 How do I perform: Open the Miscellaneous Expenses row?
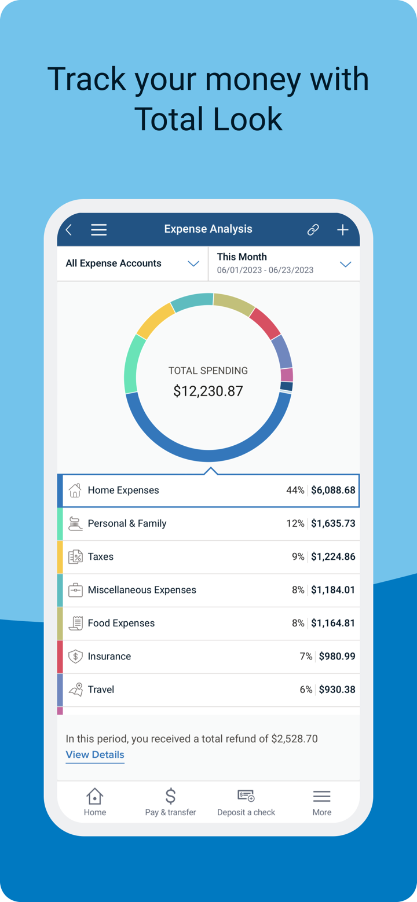(209, 591)
